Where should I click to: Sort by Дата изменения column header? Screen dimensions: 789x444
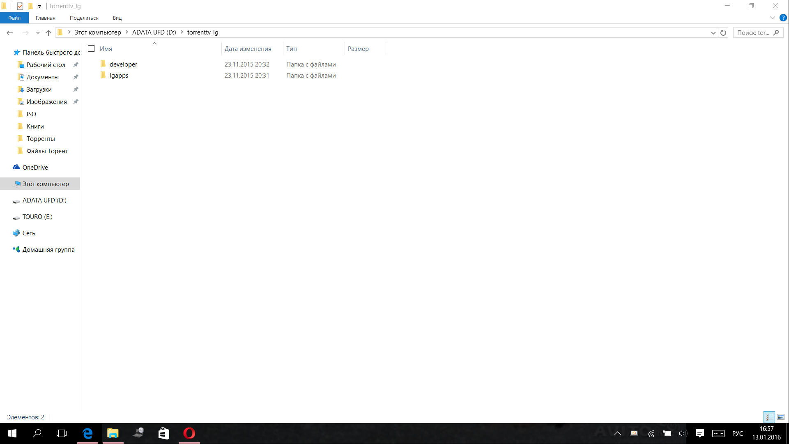click(248, 48)
